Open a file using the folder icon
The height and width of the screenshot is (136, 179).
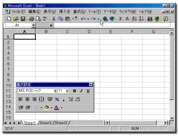(16, 18)
